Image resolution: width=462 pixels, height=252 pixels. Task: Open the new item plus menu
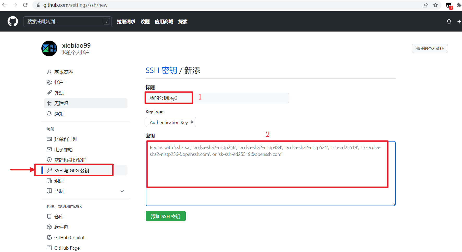point(459,21)
